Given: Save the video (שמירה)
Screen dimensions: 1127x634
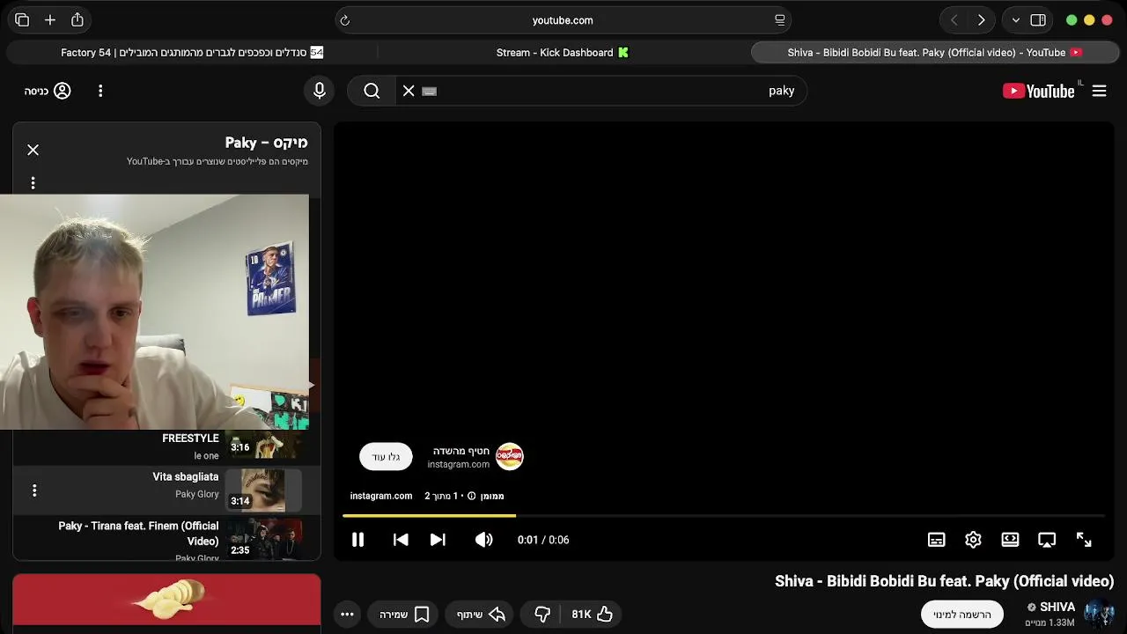Looking at the screenshot, I should 404,615.
